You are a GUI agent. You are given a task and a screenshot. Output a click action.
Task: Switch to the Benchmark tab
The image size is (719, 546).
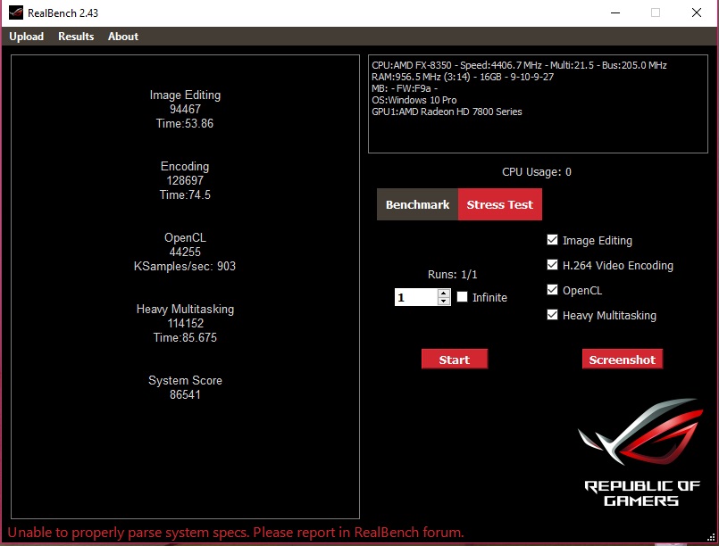pos(417,204)
